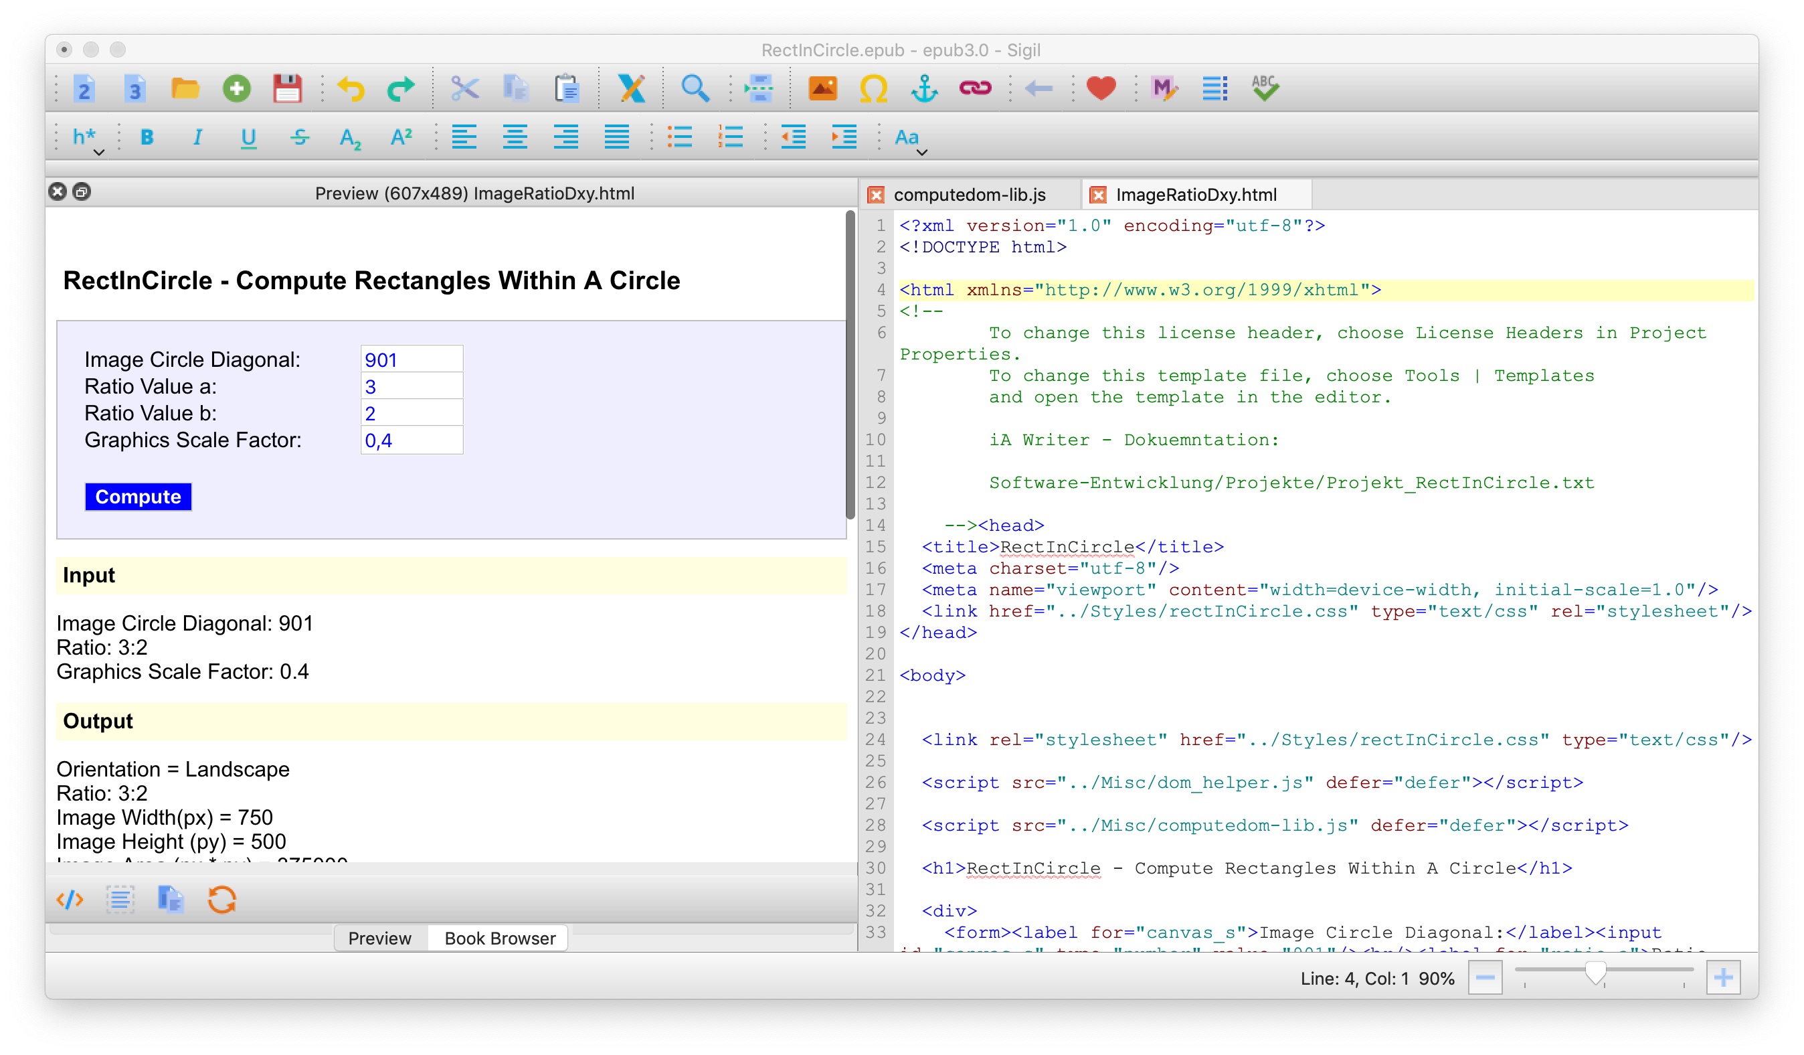Open heading style h* dropdown

pyautogui.click(x=88, y=139)
